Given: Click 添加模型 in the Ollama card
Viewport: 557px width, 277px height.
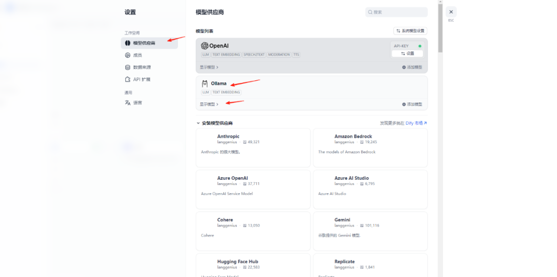Looking at the screenshot, I should pyautogui.click(x=412, y=105).
